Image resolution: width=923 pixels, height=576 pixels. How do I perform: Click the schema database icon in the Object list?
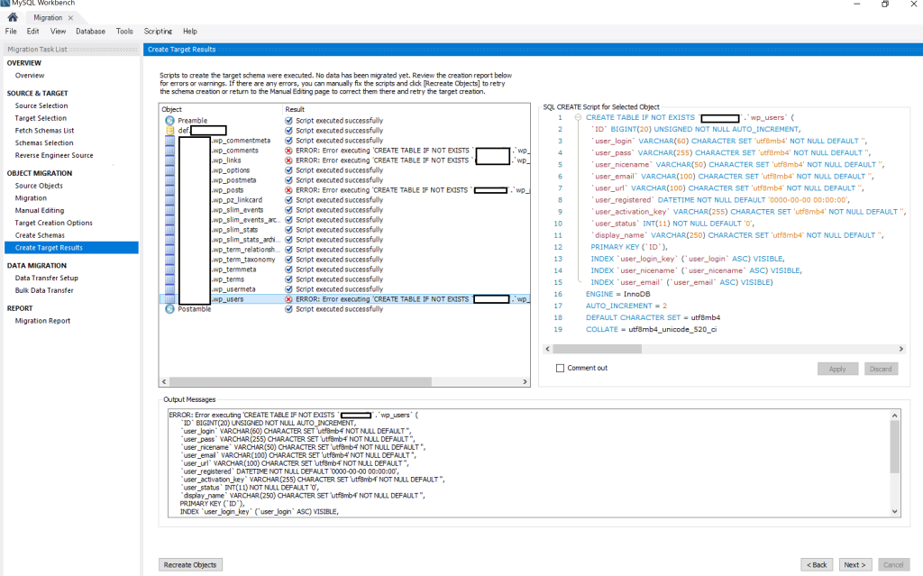pyautogui.click(x=169, y=130)
